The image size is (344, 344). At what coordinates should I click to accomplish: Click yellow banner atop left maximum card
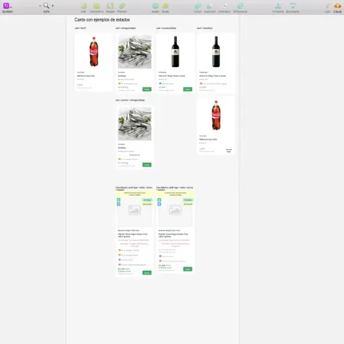[x=134, y=194]
